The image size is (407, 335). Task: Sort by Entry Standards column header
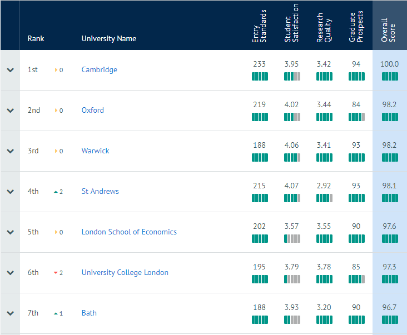[x=259, y=26]
